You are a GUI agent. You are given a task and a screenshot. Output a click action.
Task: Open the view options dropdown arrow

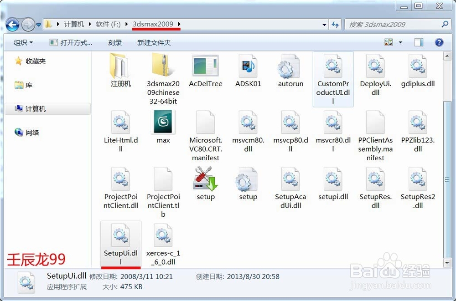(x=400, y=43)
